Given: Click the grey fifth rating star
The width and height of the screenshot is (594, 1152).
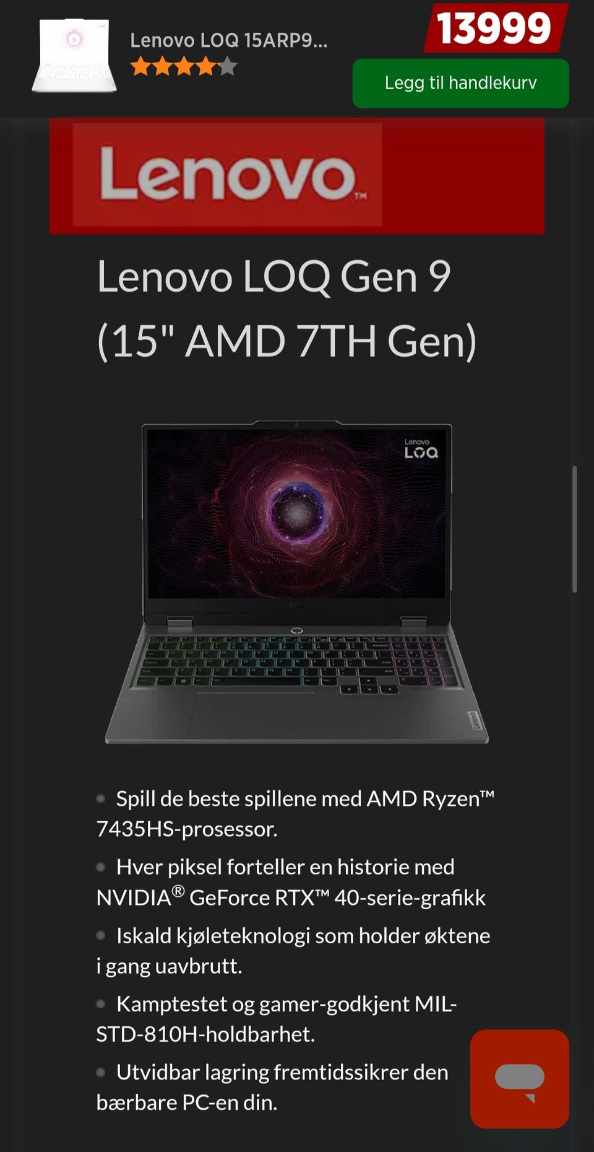Looking at the screenshot, I should tap(227, 66).
